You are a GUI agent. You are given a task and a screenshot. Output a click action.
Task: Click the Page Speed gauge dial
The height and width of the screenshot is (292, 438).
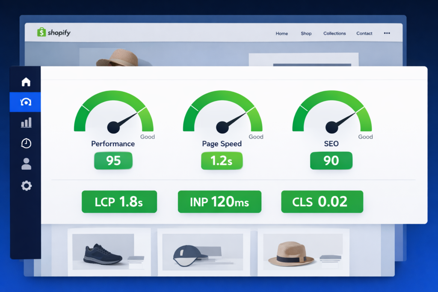coord(222,115)
